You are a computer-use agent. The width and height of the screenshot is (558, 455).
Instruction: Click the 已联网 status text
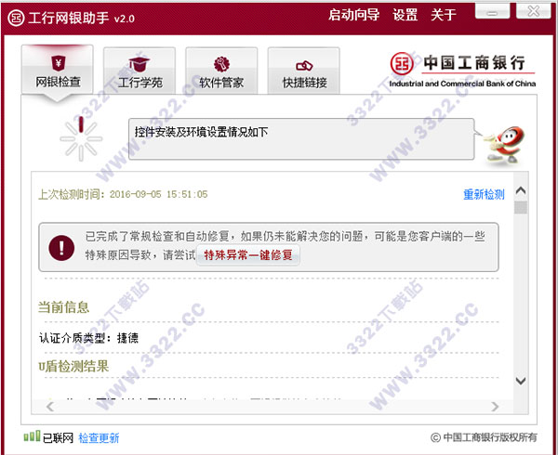pyautogui.click(x=58, y=438)
